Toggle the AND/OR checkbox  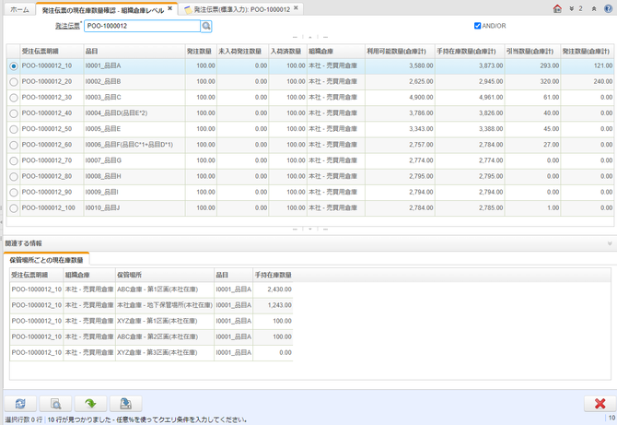[477, 26]
